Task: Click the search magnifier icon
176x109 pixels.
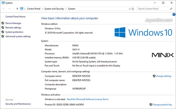Action: pos(171,9)
